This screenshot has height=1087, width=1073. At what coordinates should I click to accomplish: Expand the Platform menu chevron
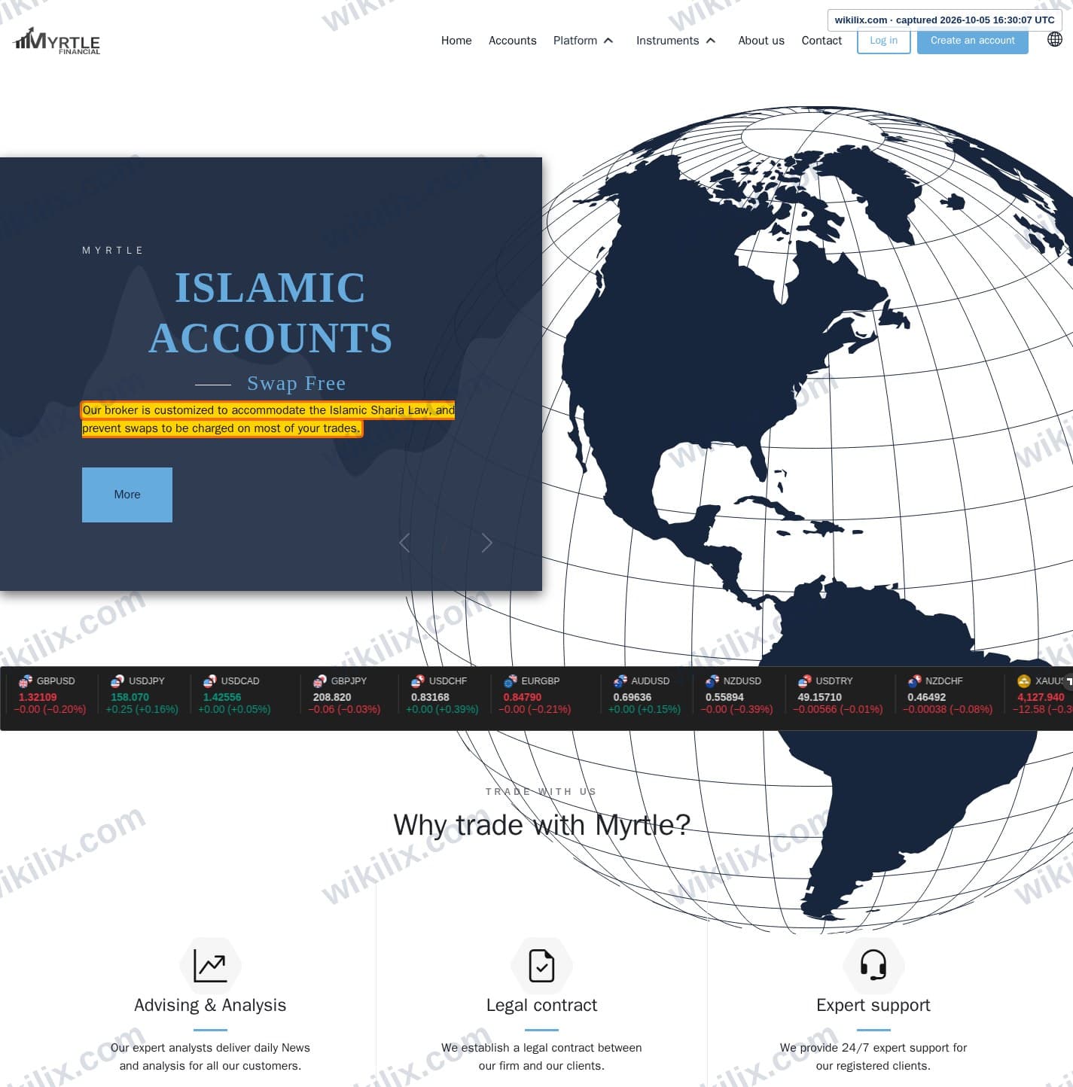tap(608, 41)
